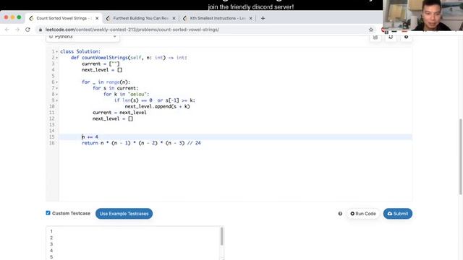
Task: Toggle the Custom Testcase checkbox
Action: tap(48, 213)
